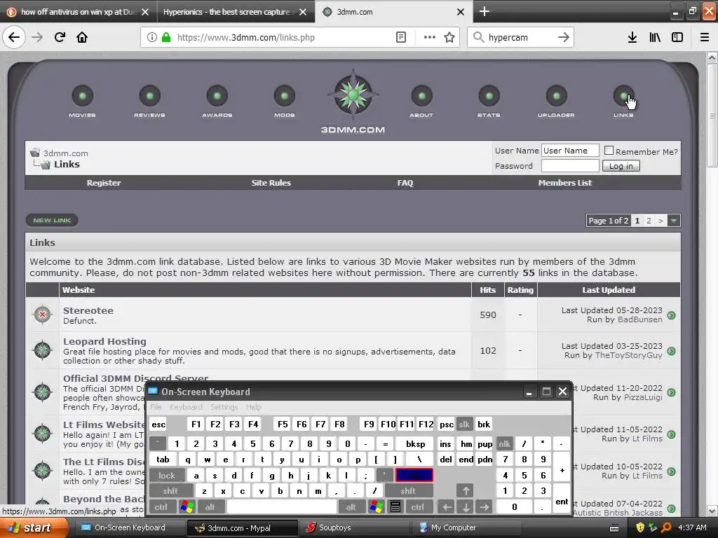Click the Log in button
This screenshot has height=538, width=718.
[621, 166]
